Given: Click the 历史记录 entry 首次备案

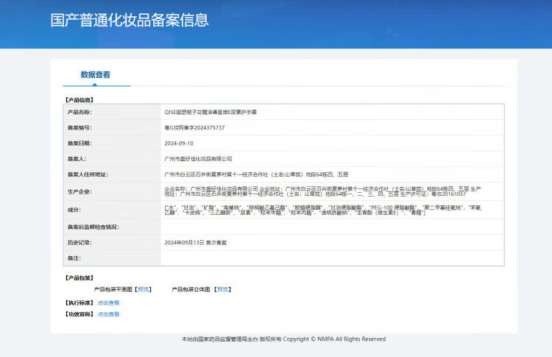Looking at the screenshot, I should click(x=196, y=242).
